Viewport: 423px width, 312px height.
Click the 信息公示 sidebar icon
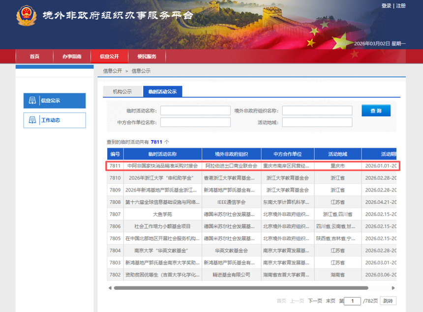point(32,100)
